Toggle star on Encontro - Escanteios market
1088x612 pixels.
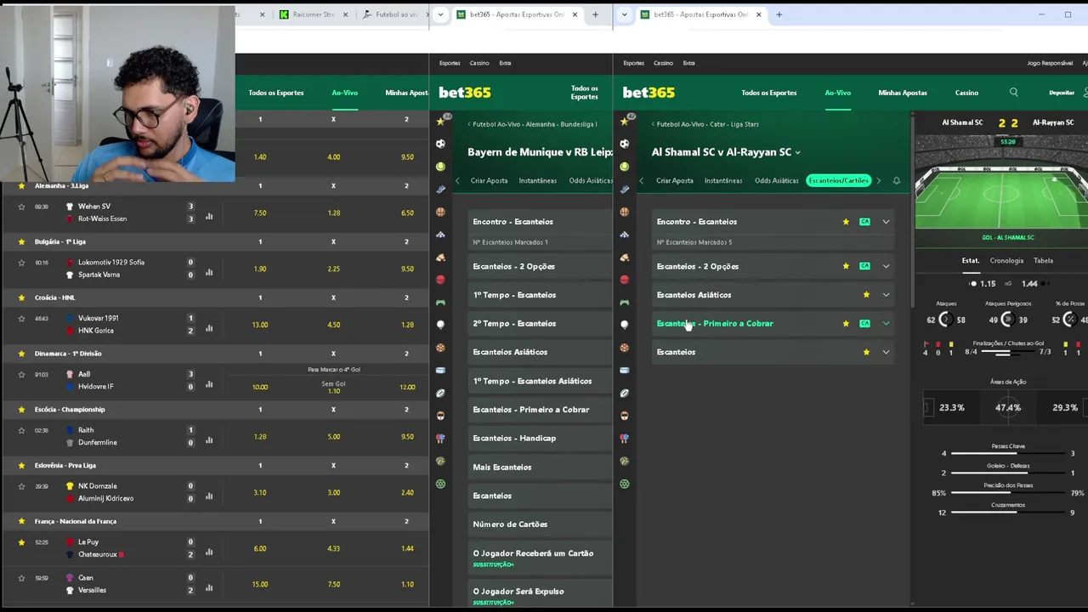tap(846, 222)
